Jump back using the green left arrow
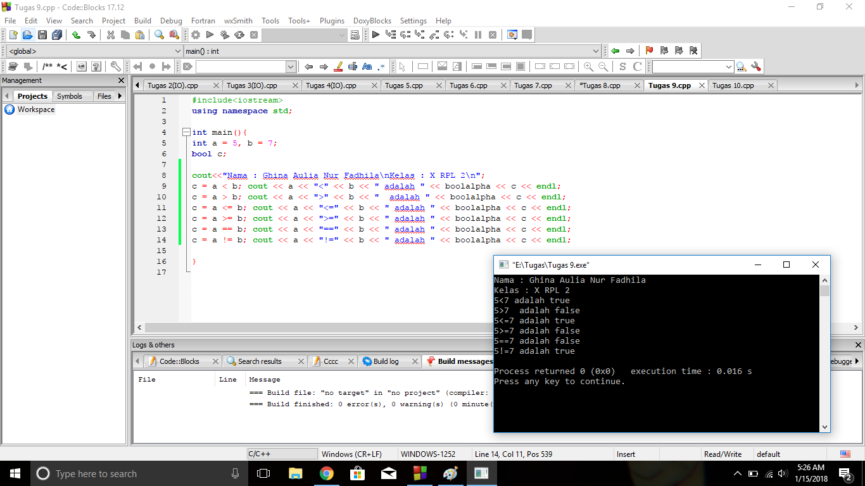The height and width of the screenshot is (486, 865). (616, 51)
